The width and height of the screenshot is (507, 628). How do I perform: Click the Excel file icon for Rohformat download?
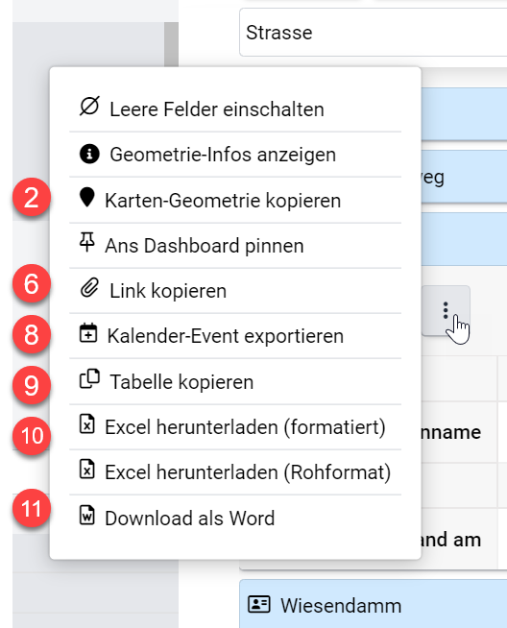click(x=87, y=470)
